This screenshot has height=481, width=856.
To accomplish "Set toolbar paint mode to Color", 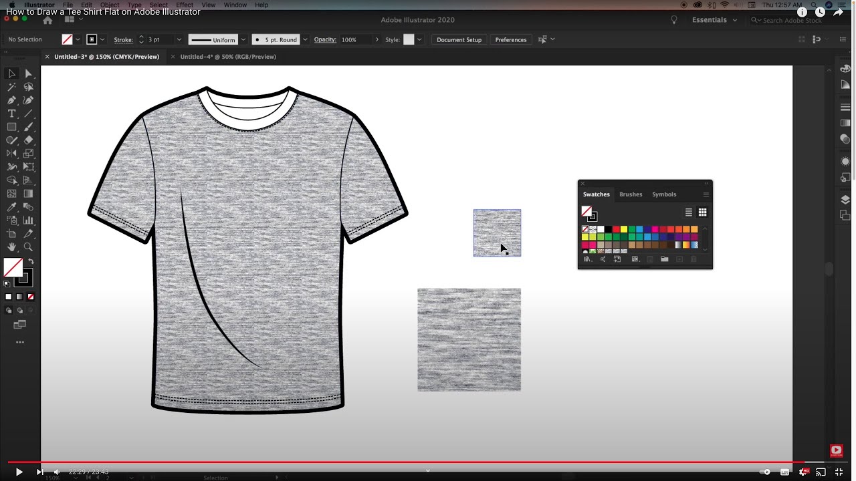I will tap(9, 297).
